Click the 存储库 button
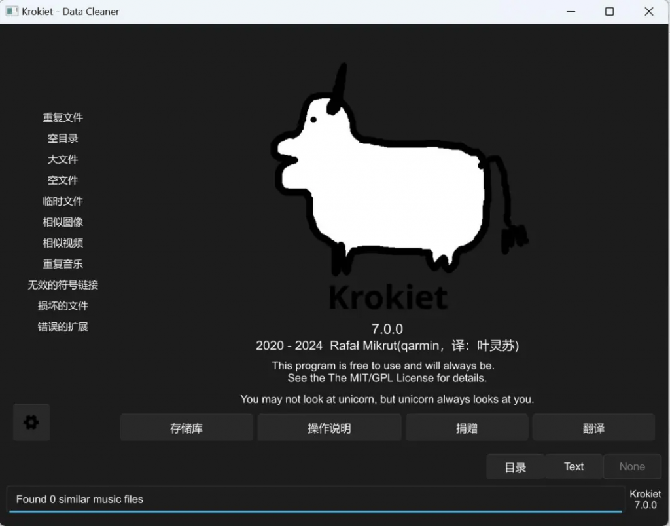Image resolution: width=670 pixels, height=526 pixels. coord(186,428)
